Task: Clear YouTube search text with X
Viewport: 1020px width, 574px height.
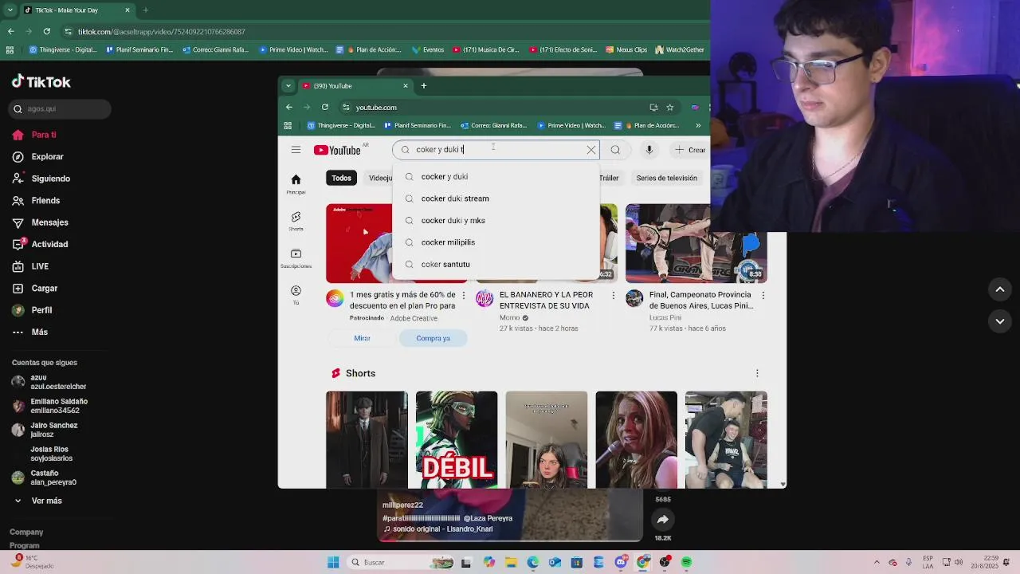Action: [591, 150]
